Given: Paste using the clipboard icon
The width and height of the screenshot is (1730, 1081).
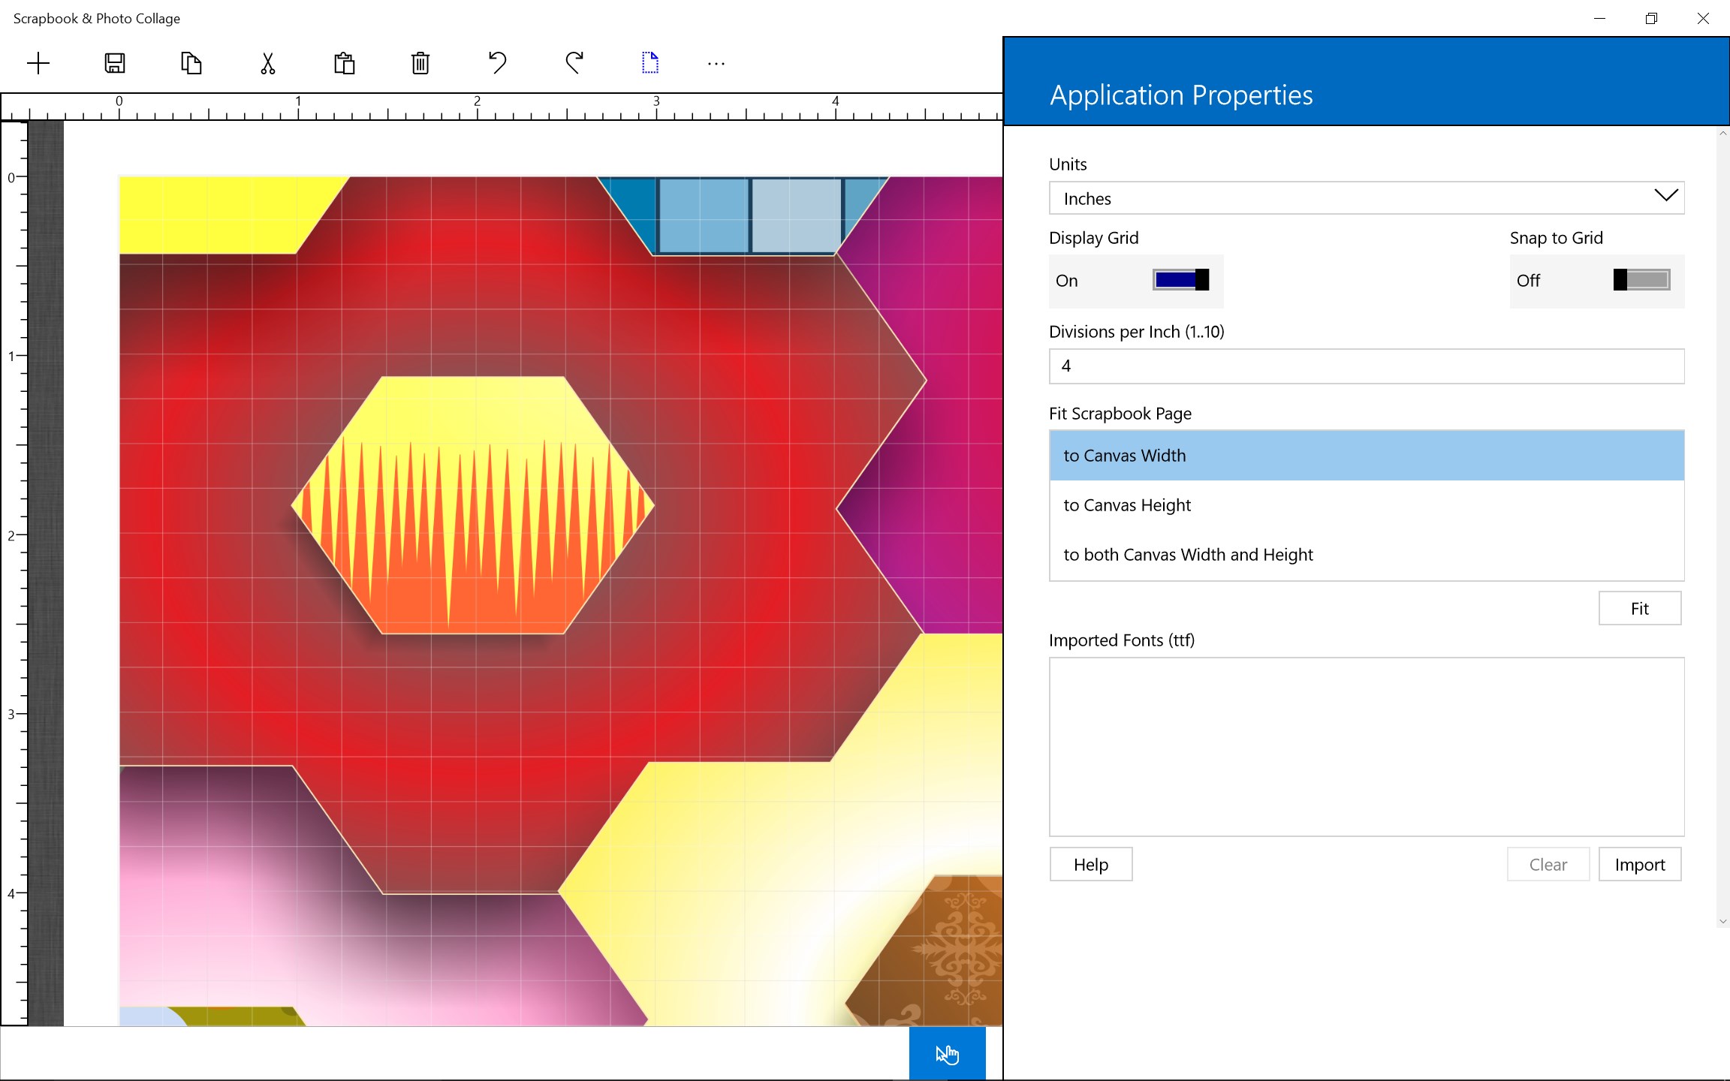Looking at the screenshot, I should 345,63.
